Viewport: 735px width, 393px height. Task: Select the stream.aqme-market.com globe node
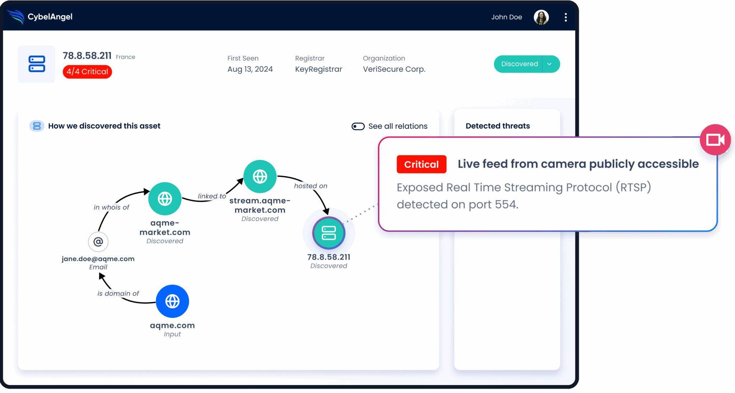pos(260,176)
